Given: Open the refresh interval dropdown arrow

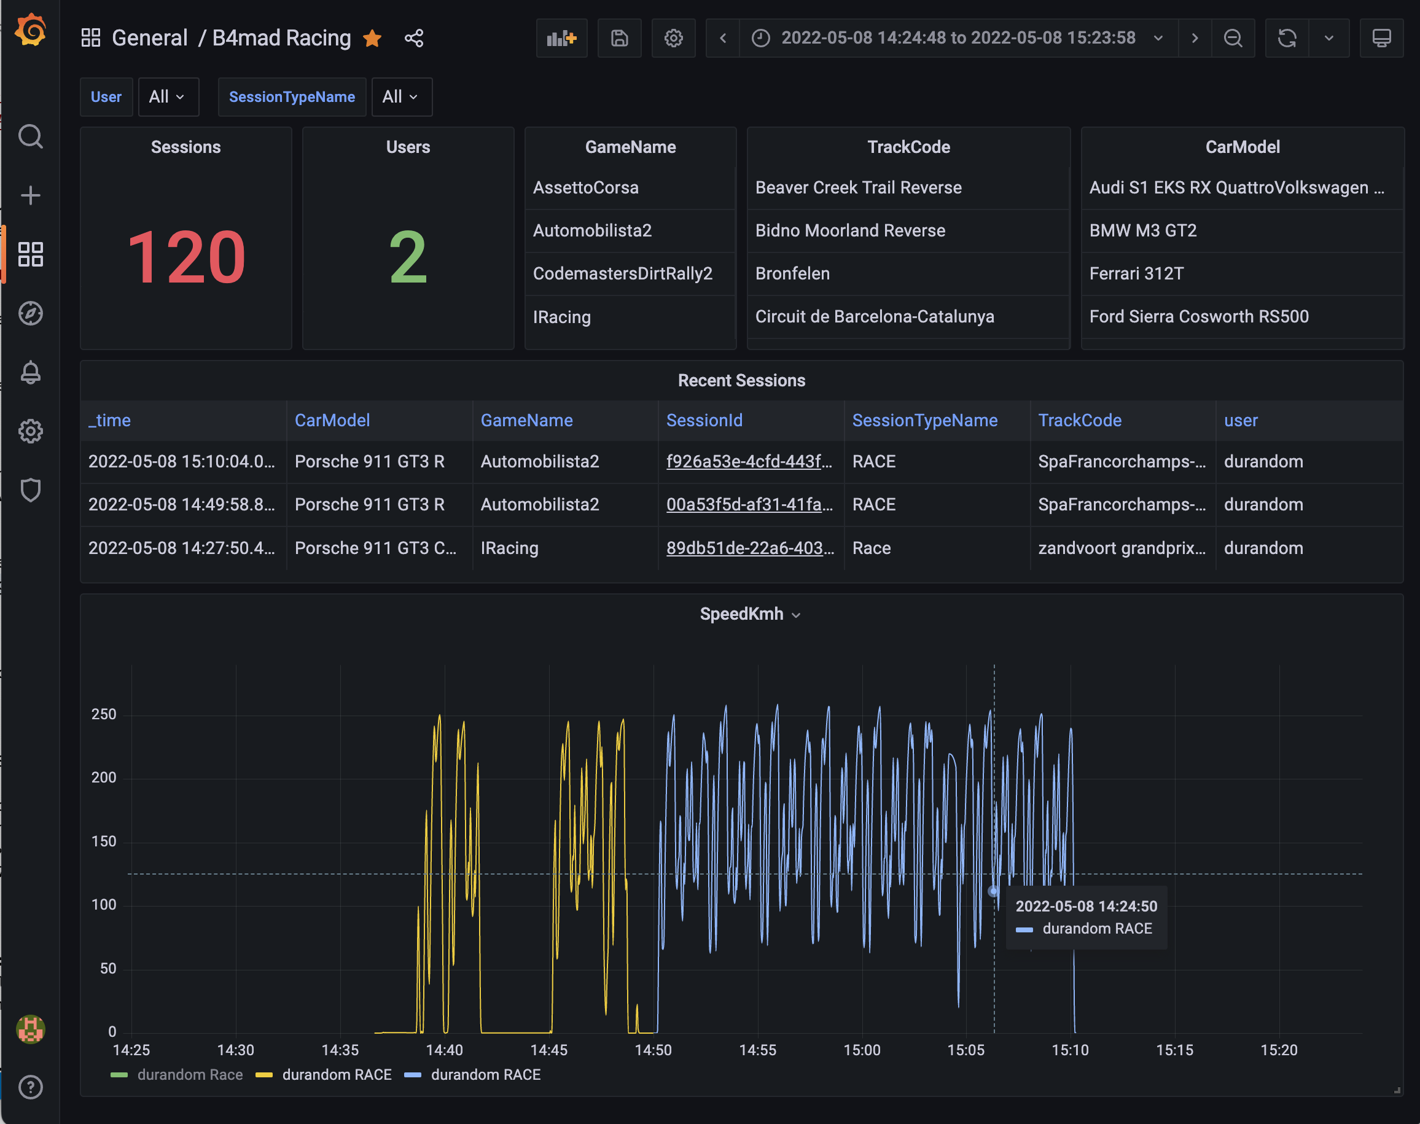Looking at the screenshot, I should (1328, 38).
